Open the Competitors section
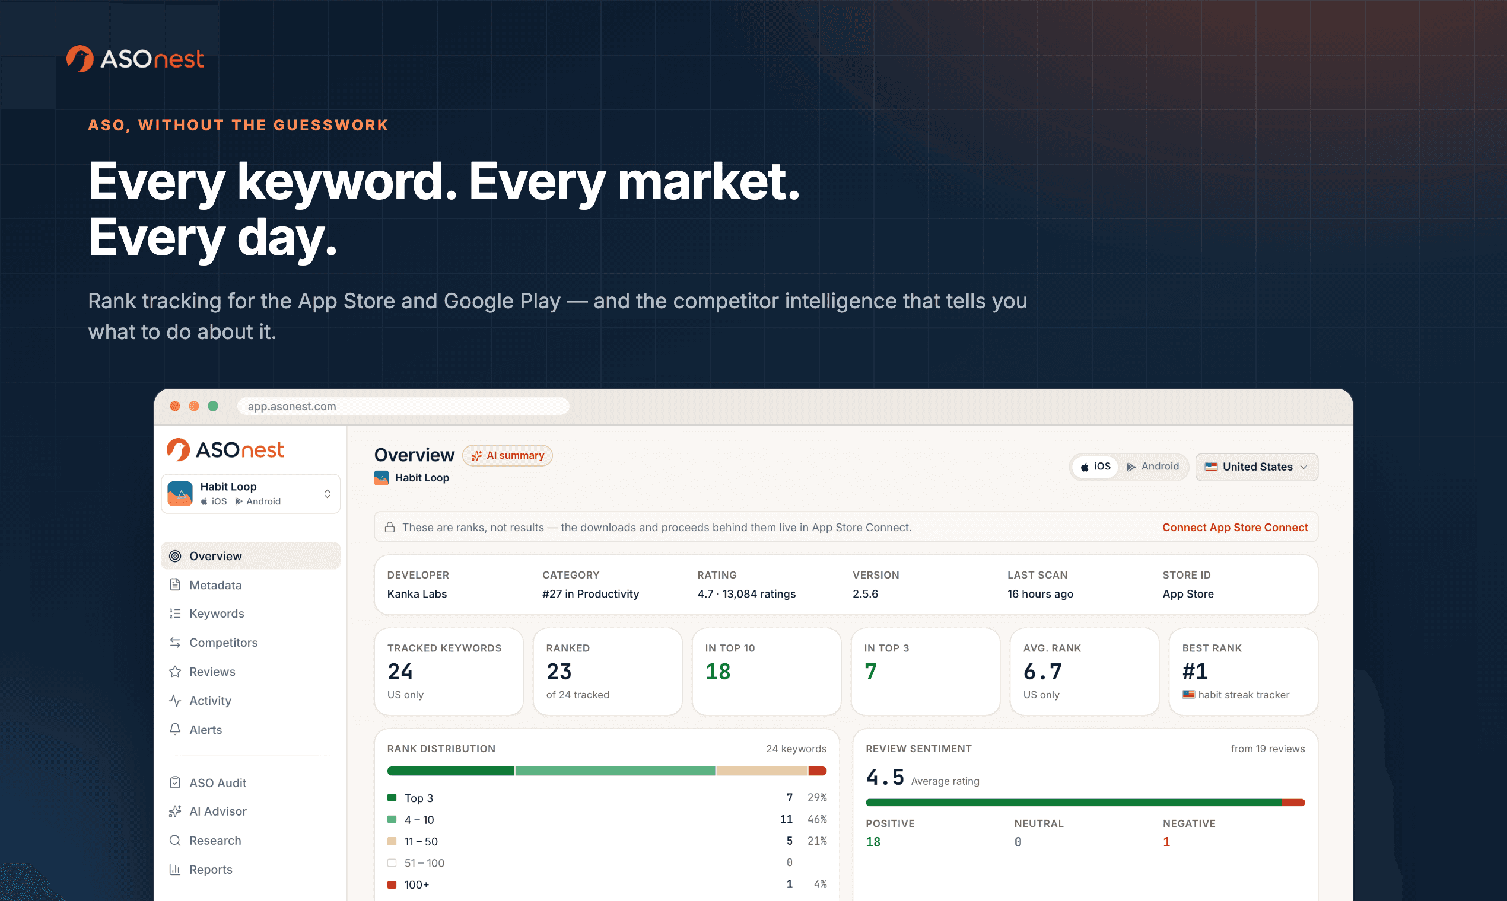Image resolution: width=1507 pixels, height=901 pixels. 250,643
